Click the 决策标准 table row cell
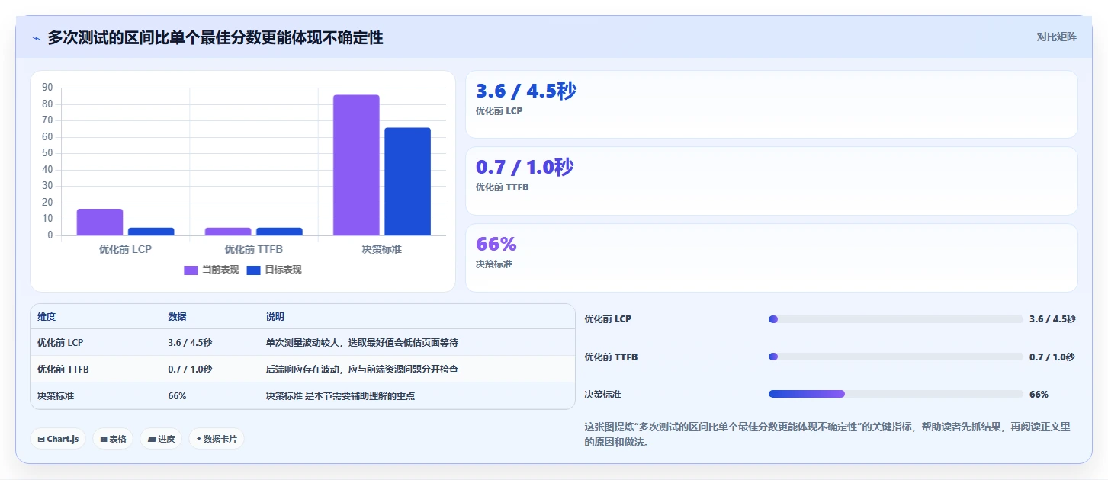This screenshot has width=1108, height=480. coord(56,396)
